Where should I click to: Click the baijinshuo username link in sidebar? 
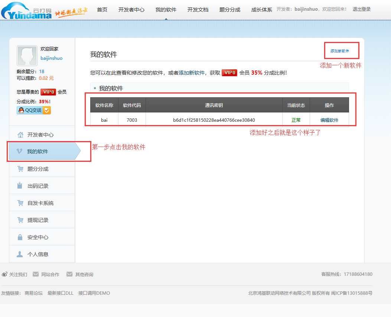point(51,58)
